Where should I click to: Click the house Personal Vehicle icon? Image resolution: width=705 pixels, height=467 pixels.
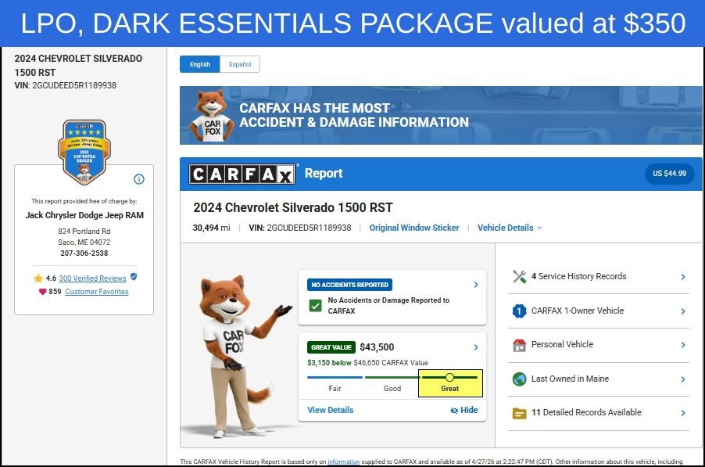point(519,345)
